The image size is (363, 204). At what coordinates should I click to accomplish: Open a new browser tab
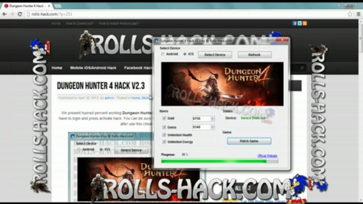tap(58, 6)
